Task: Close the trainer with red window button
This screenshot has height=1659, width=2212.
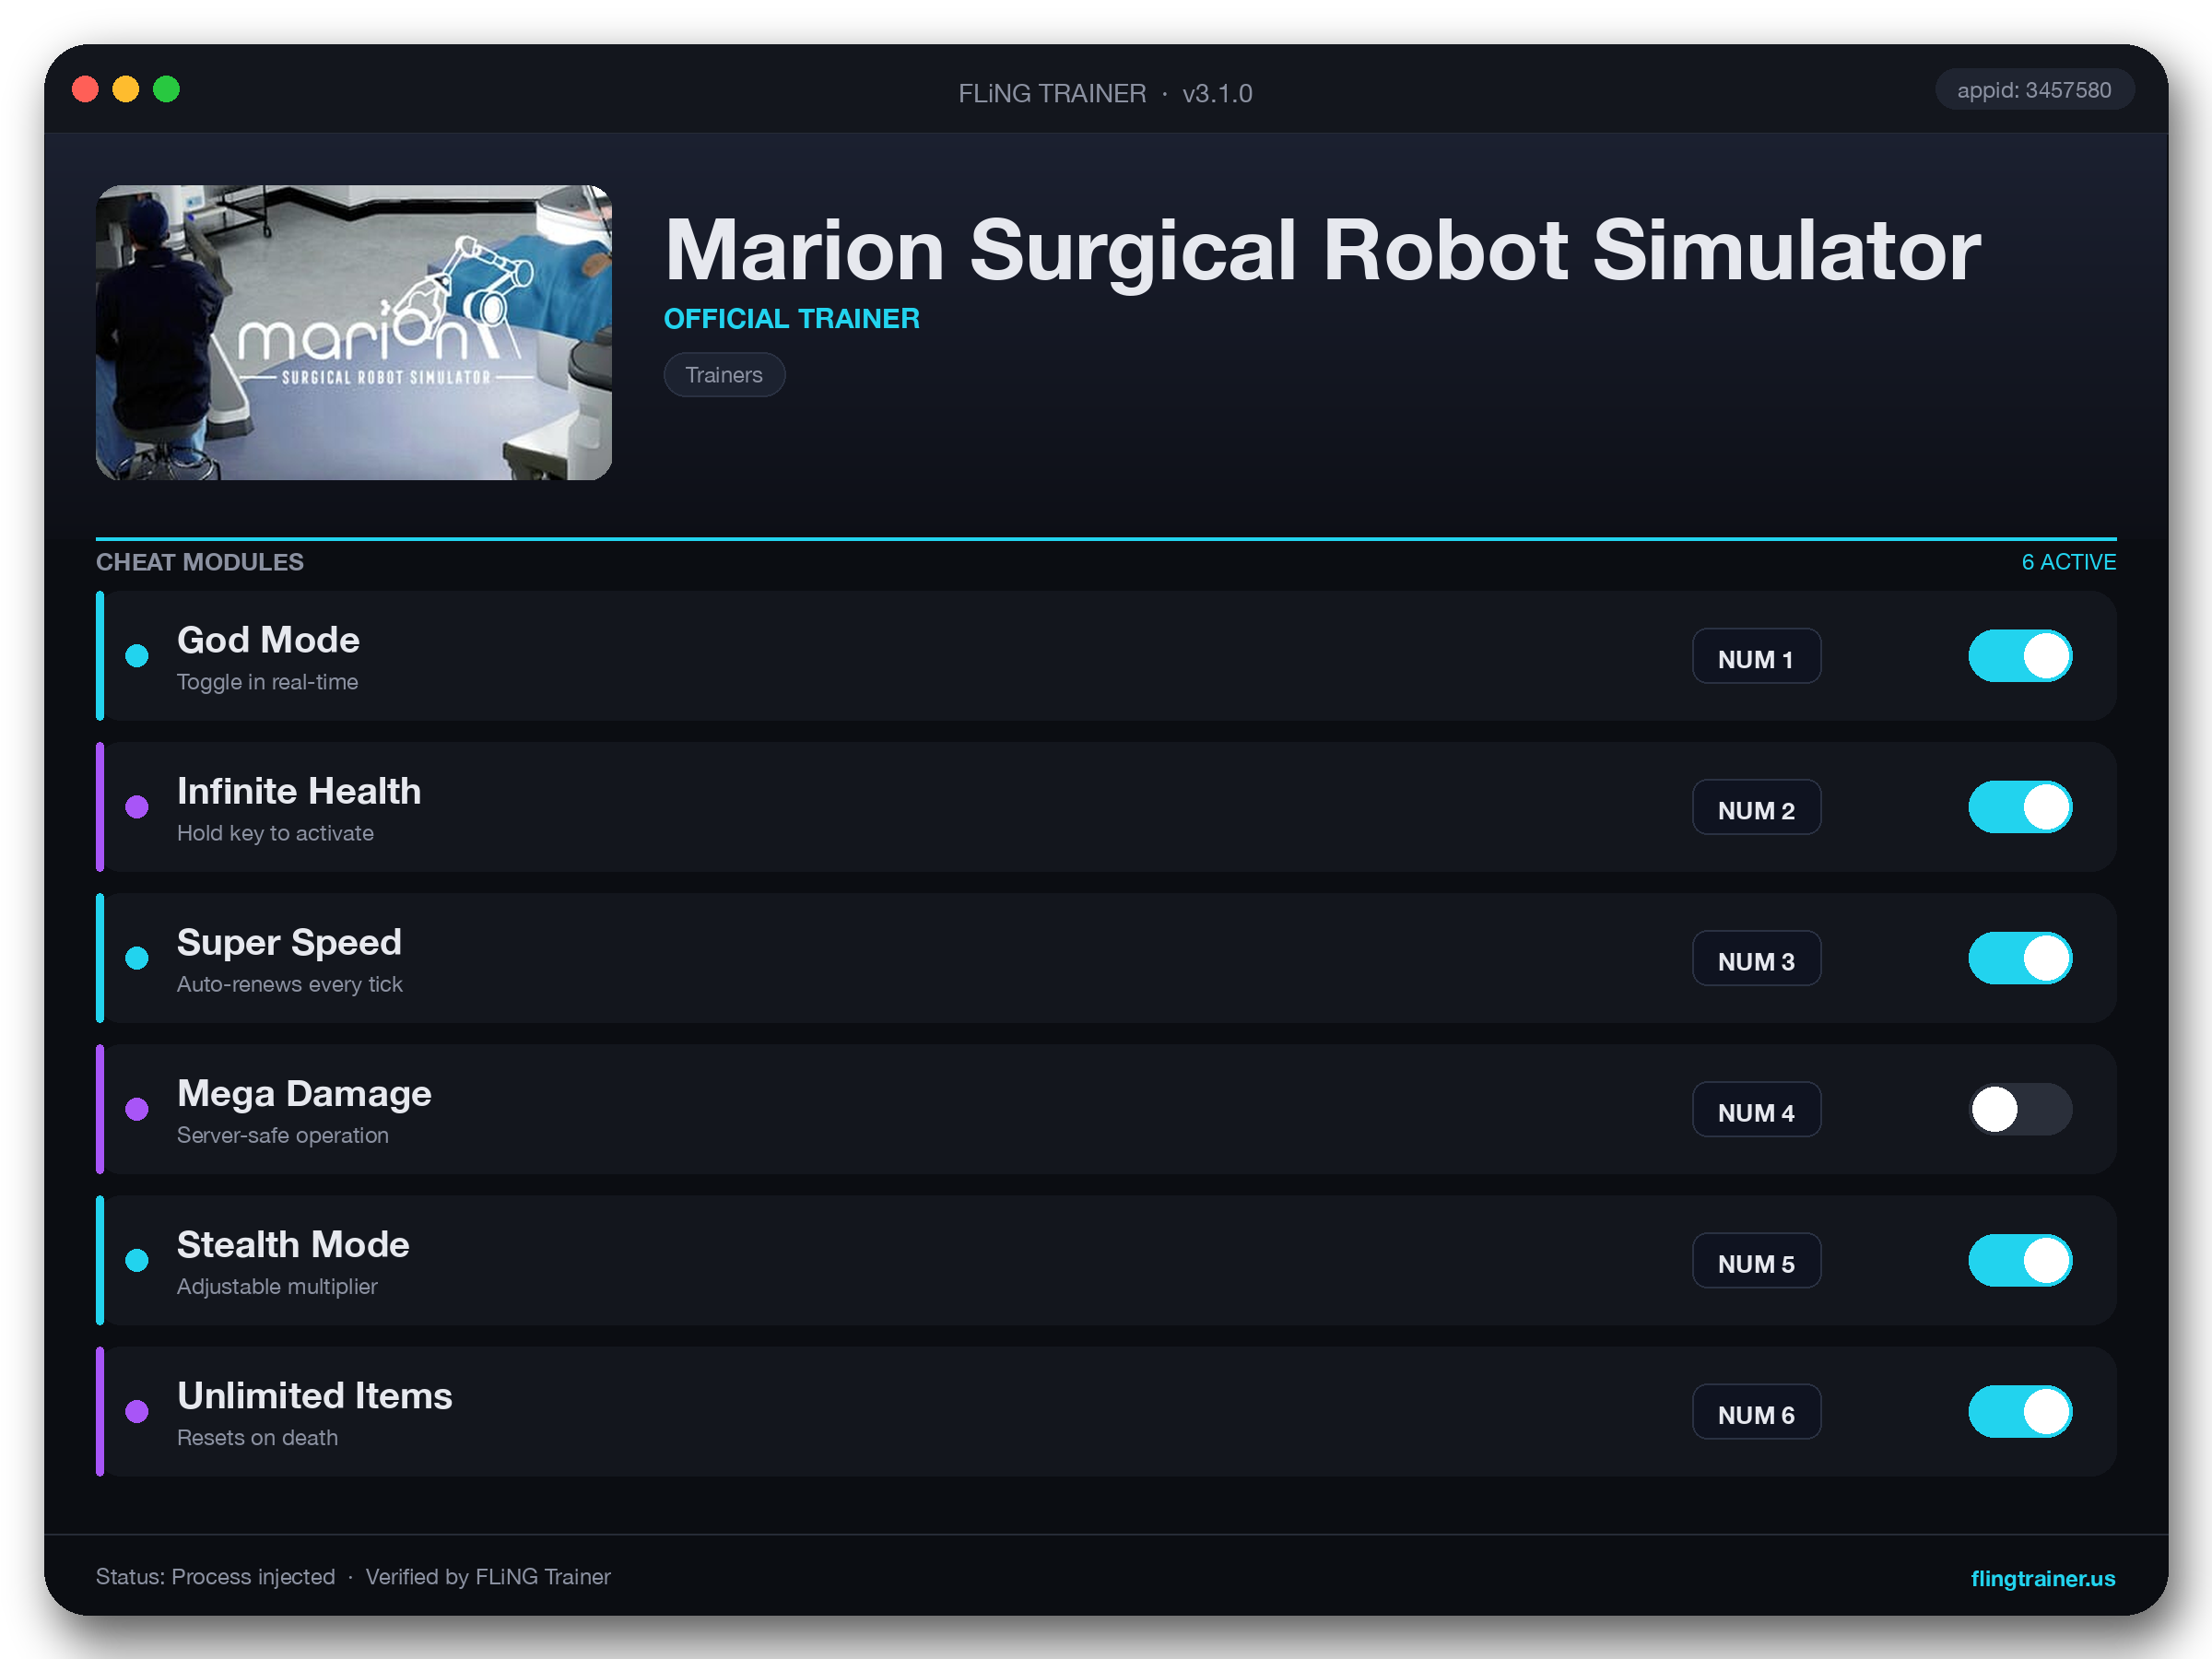Action: pyautogui.click(x=86, y=90)
